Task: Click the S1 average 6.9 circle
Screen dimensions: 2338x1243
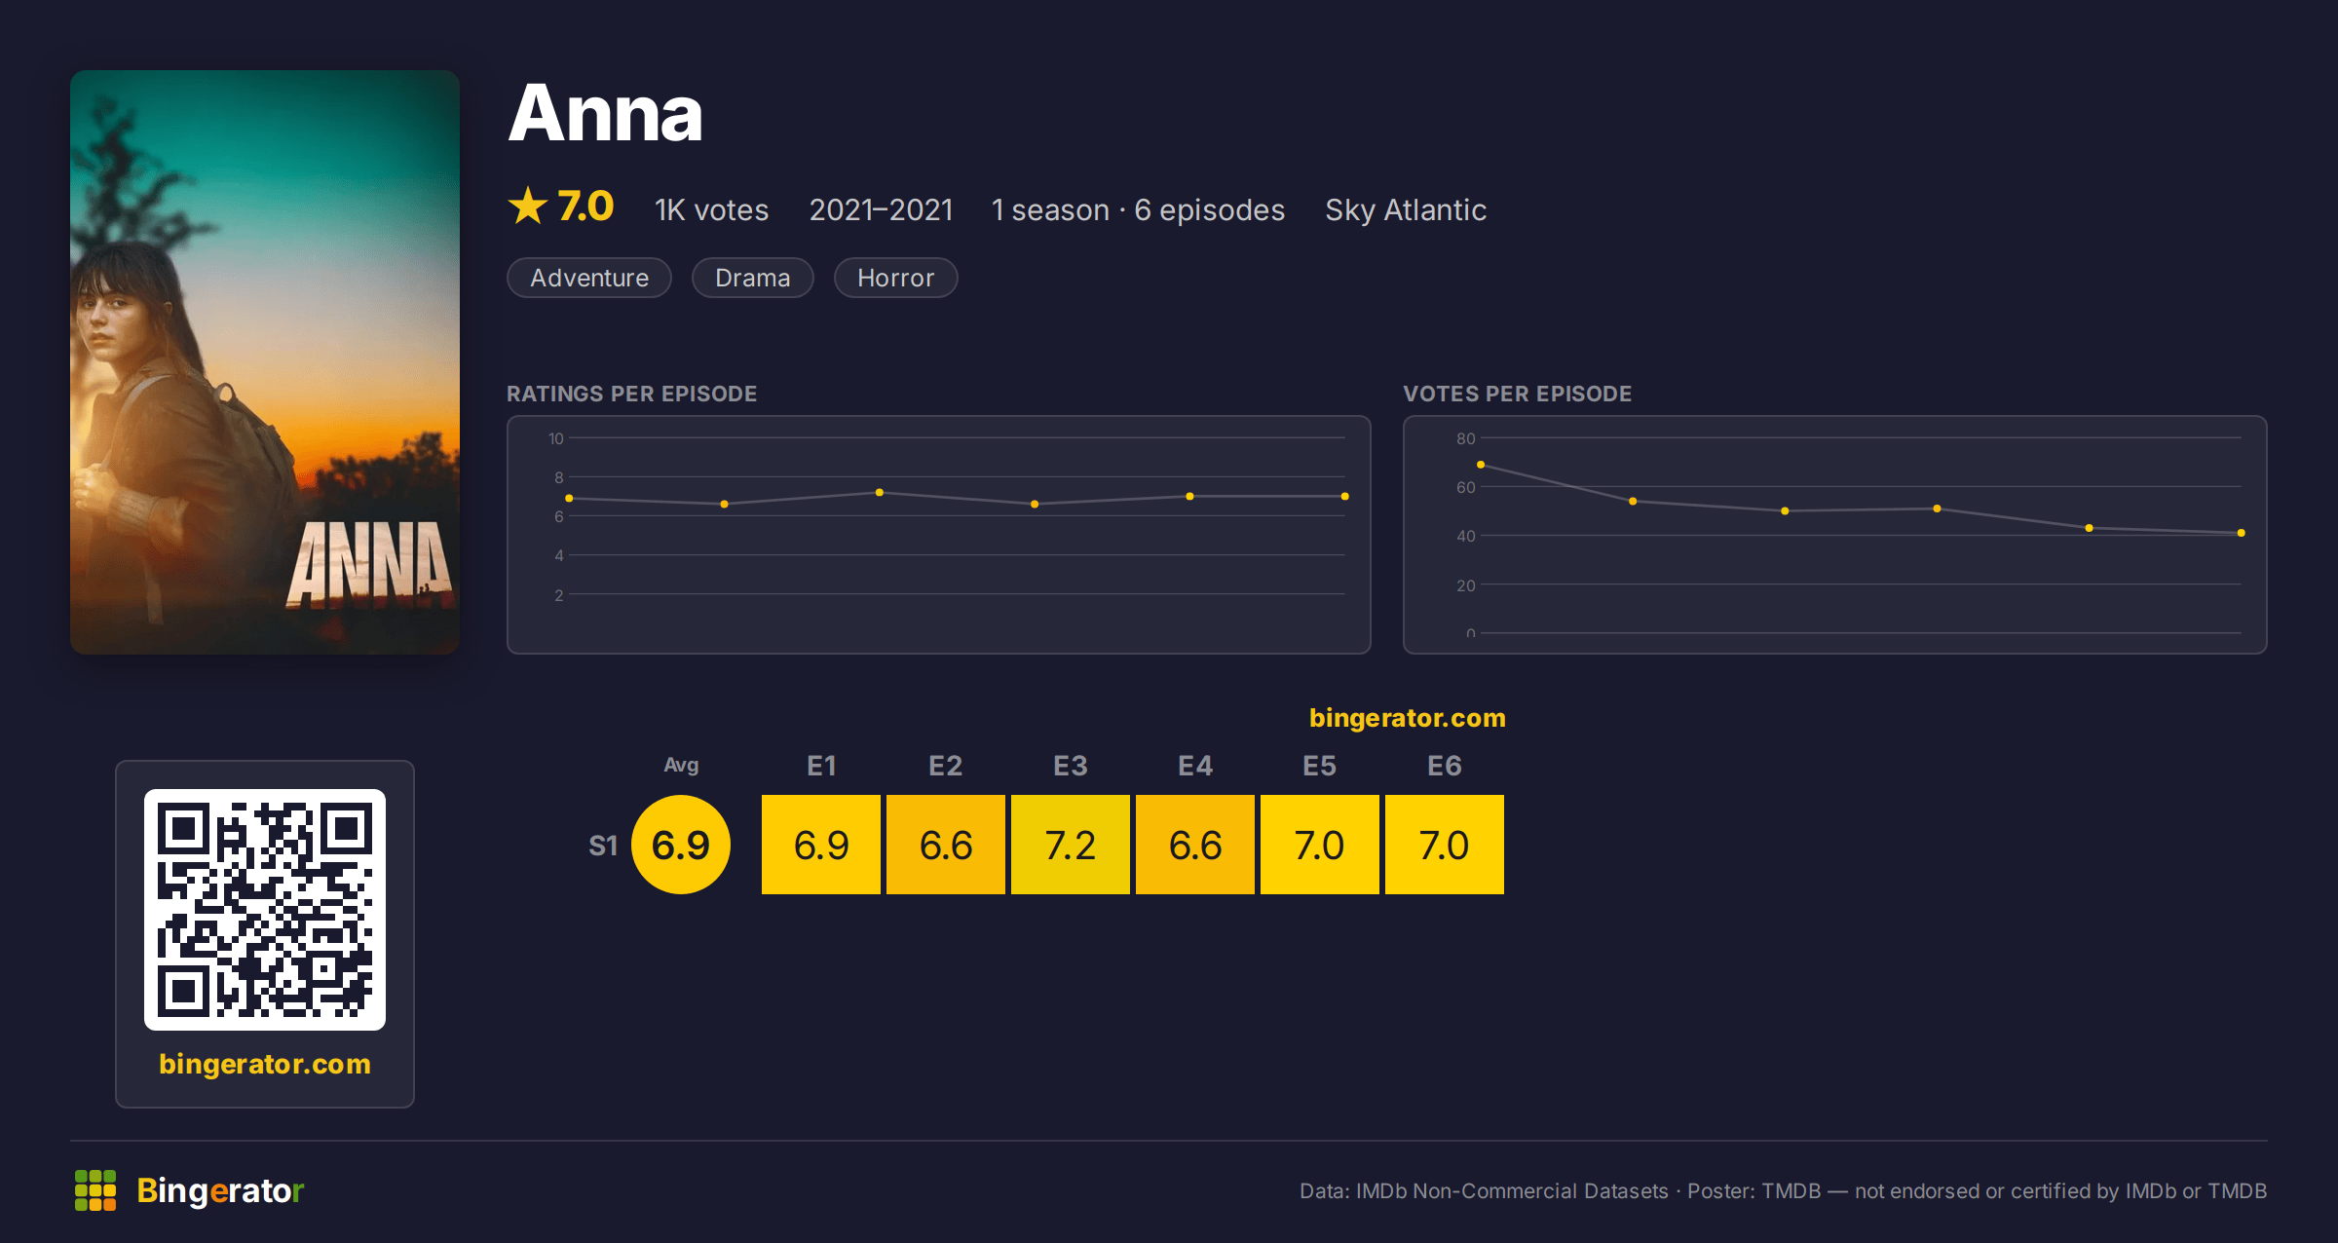Action: pyautogui.click(x=681, y=845)
